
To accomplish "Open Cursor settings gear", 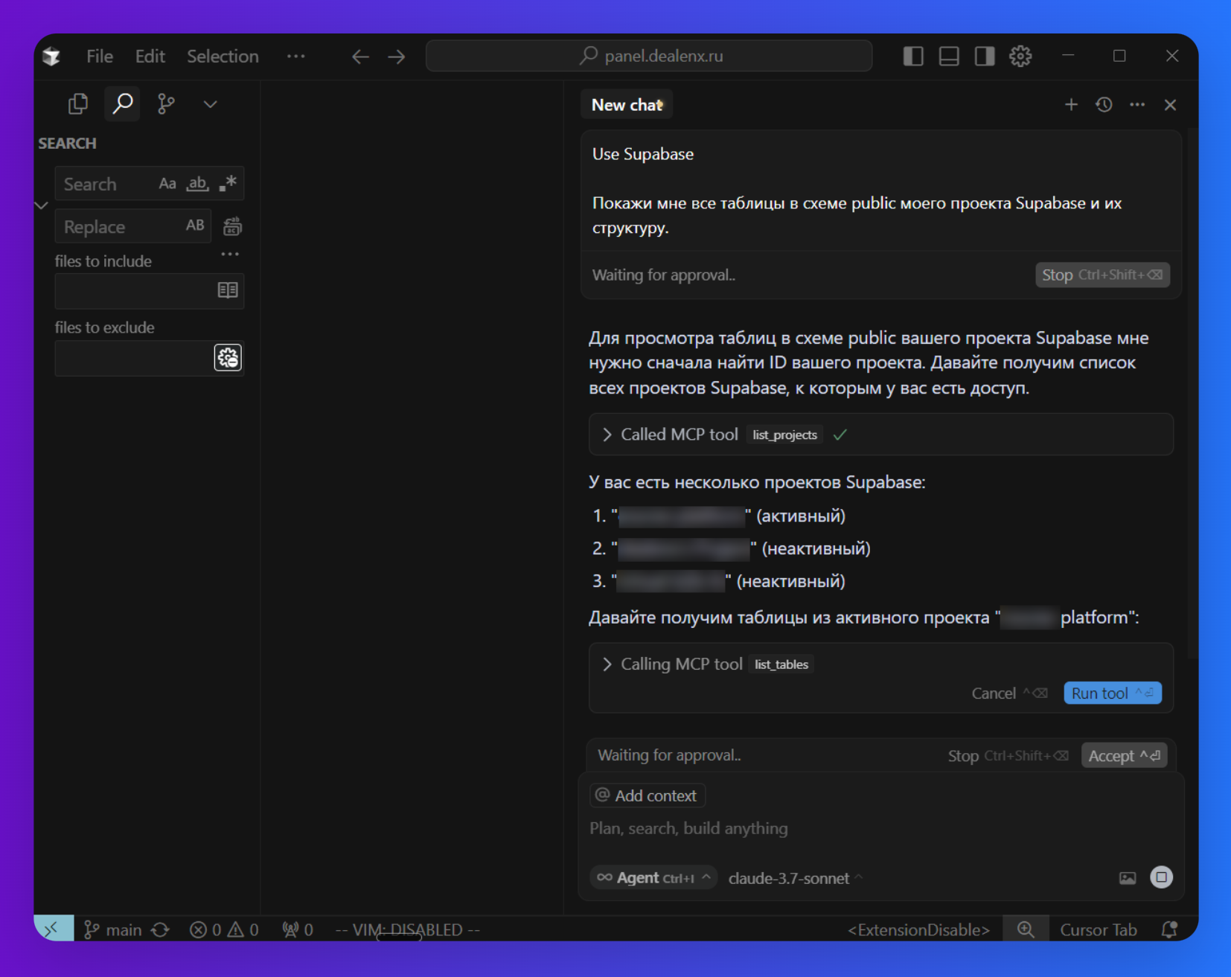I will coord(1020,57).
